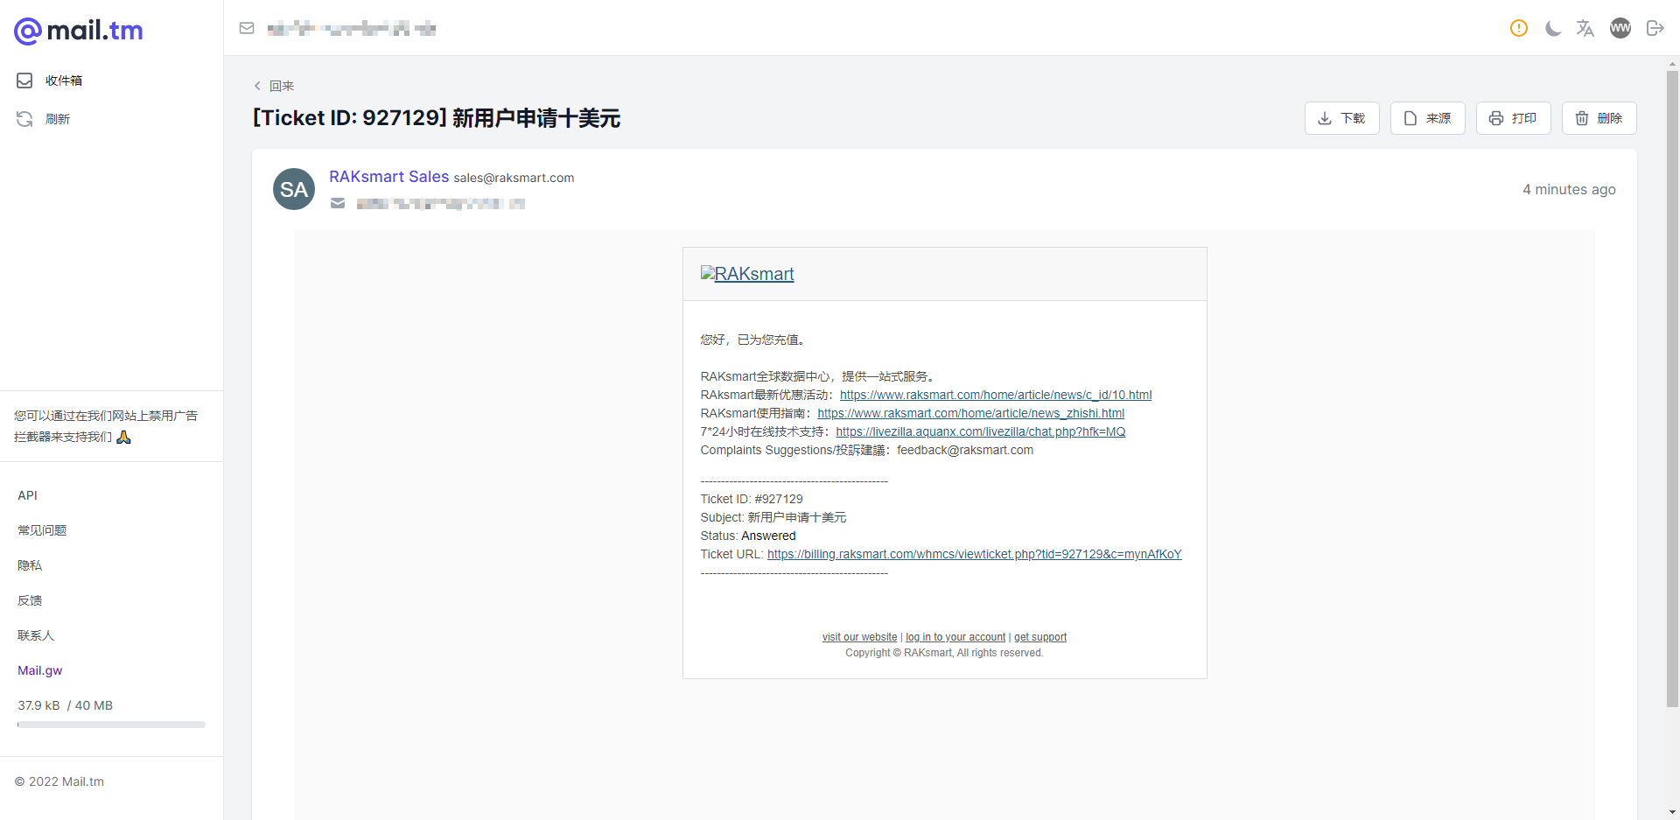Image resolution: width=1680 pixels, height=820 pixels.
Task: Click the 刷新 refresh label
Action: (x=58, y=119)
